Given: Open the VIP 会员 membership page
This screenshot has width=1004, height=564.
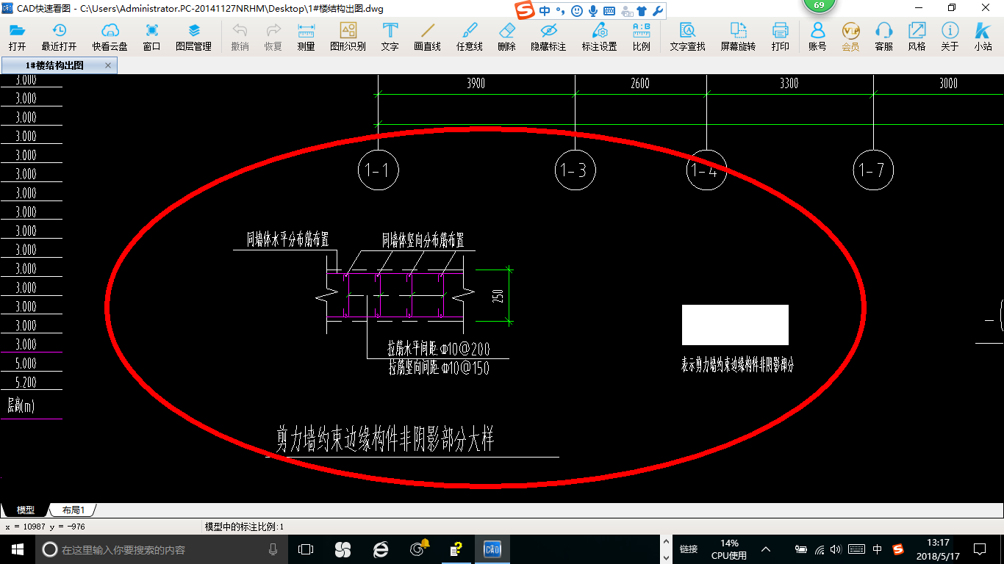Looking at the screenshot, I should (850, 37).
